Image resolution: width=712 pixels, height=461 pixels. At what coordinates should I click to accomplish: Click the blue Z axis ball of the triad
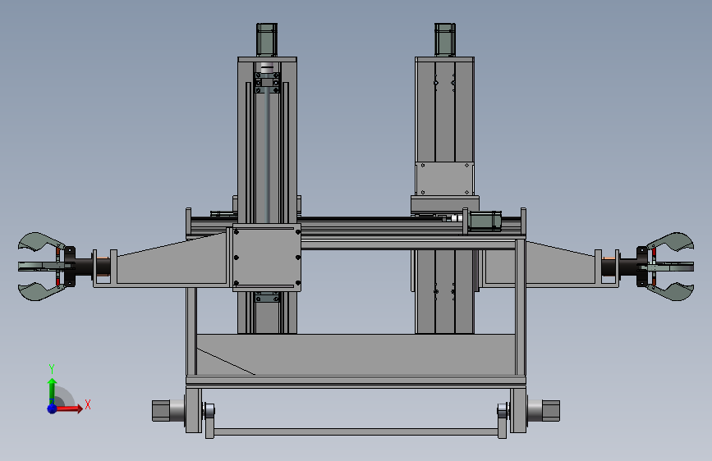click(53, 409)
